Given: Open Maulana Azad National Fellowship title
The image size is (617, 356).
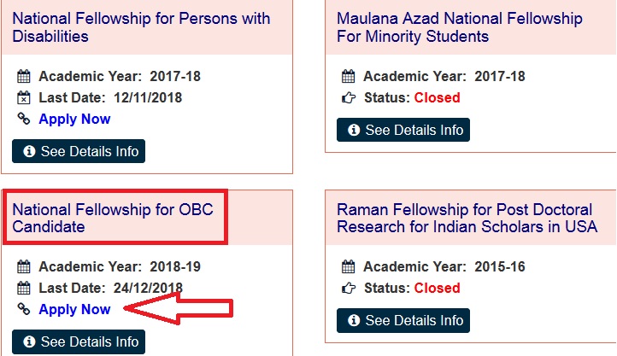Looking at the screenshot, I should (x=460, y=27).
